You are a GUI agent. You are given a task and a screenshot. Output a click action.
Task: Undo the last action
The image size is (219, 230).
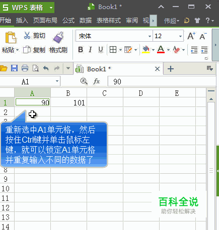[x=46, y=68]
